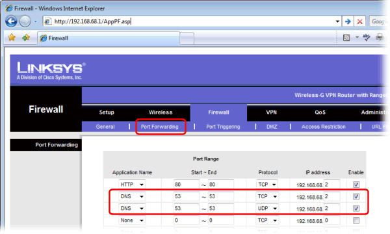The image size is (390, 234).
Task: Click the Go arrow next to address bar
Action: tap(348, 21)
